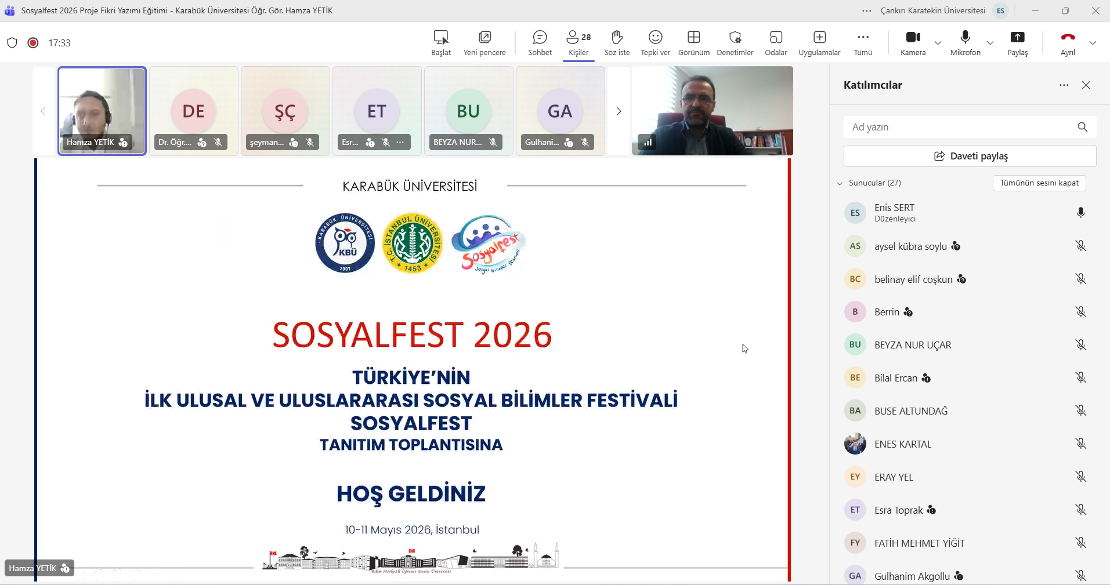This screenshot has height=585, width=1110.
Task: Toggle the Kamera on or off
Action: (913, 43)
